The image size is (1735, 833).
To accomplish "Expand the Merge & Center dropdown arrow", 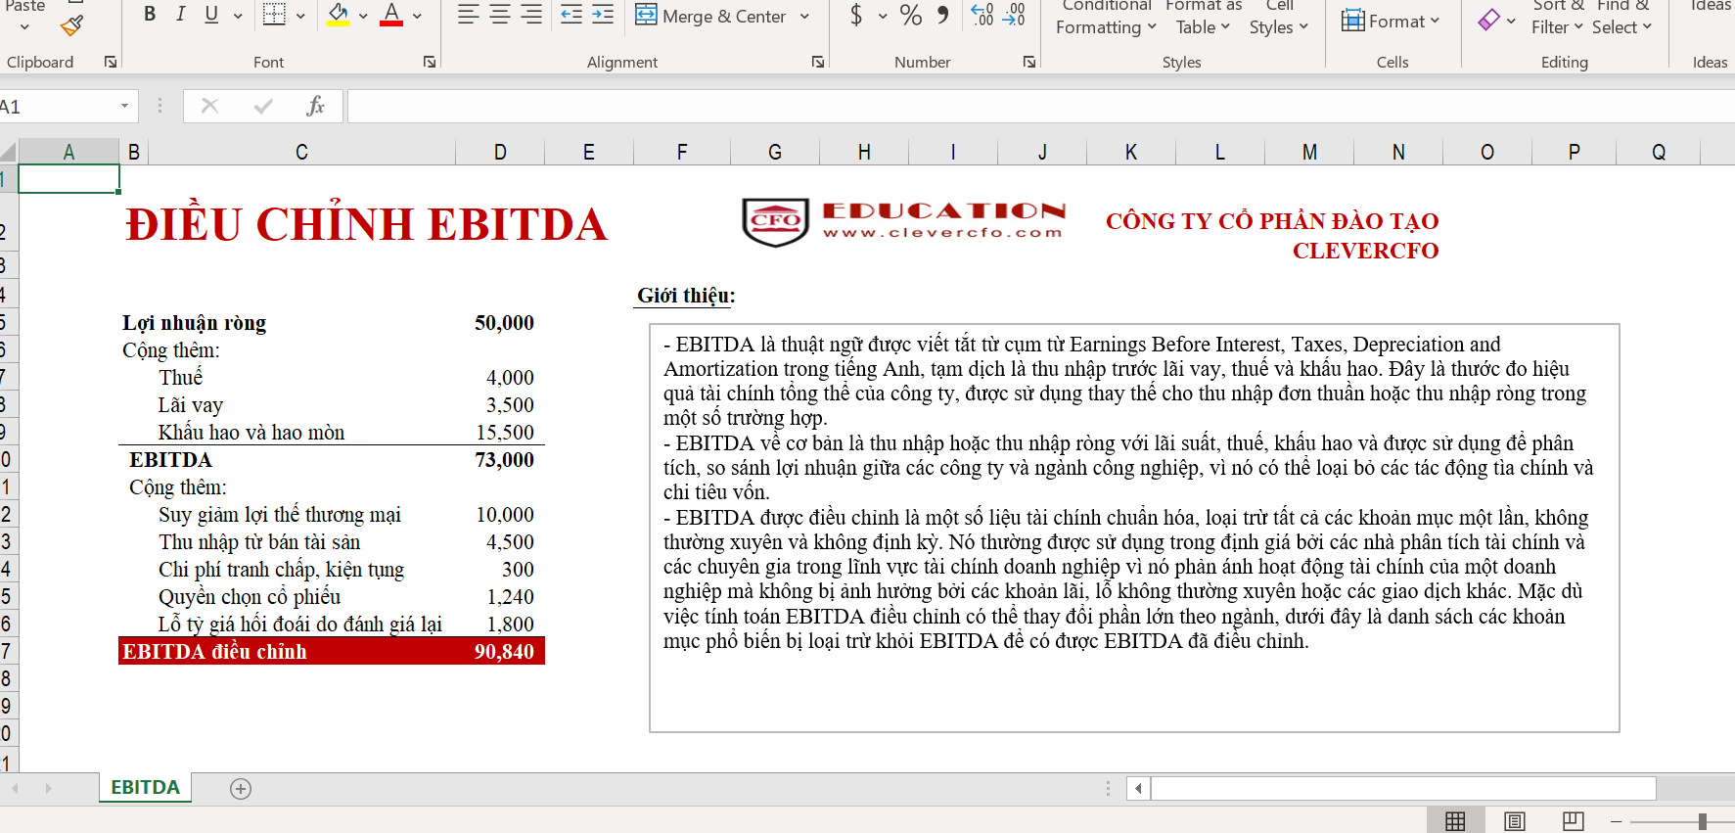I will pyautogui.click(x=804, y=17).
